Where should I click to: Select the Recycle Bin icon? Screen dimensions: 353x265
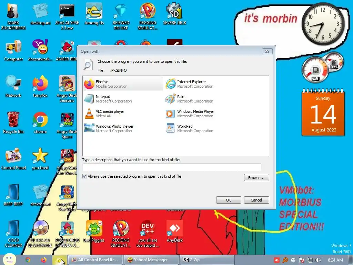(13, 123)
